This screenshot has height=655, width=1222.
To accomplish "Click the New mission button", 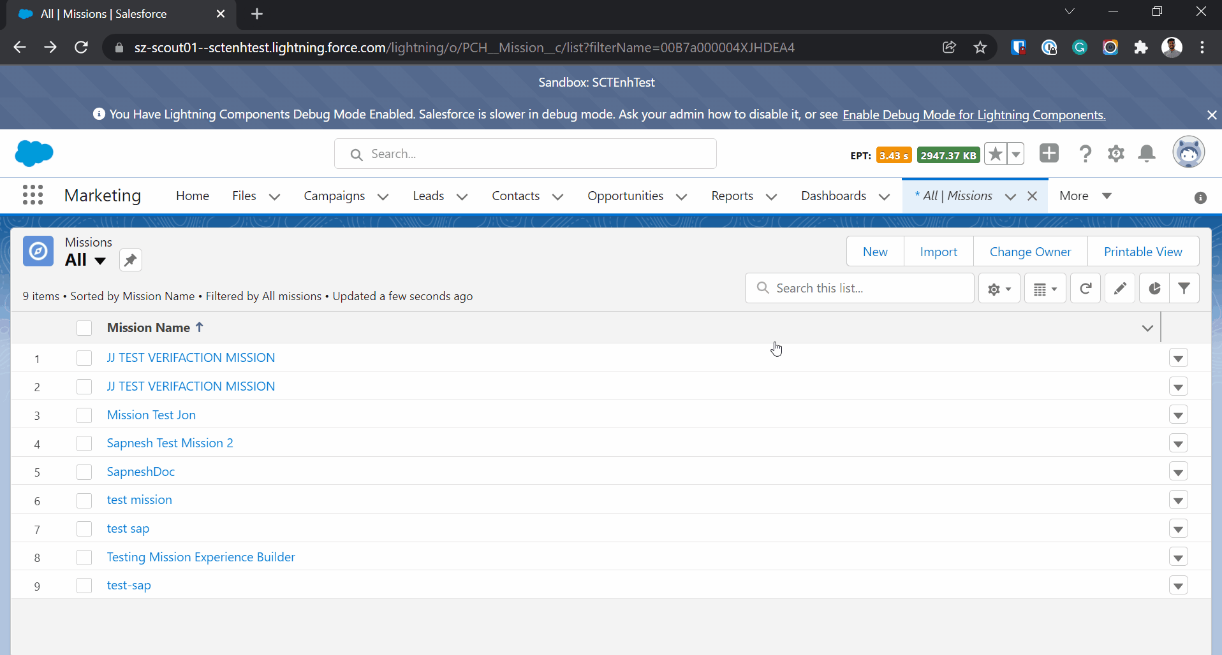I will [x=874, y=252].
